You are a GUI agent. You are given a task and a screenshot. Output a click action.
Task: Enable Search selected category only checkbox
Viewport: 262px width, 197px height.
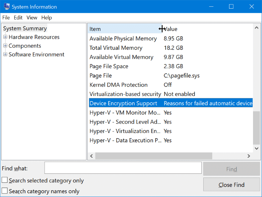pos(4,180)
